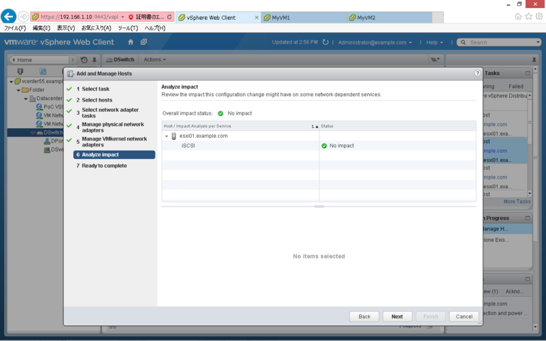Click the Cancel button
Screen dimensions: 546x341
click(x=464, y=316)
